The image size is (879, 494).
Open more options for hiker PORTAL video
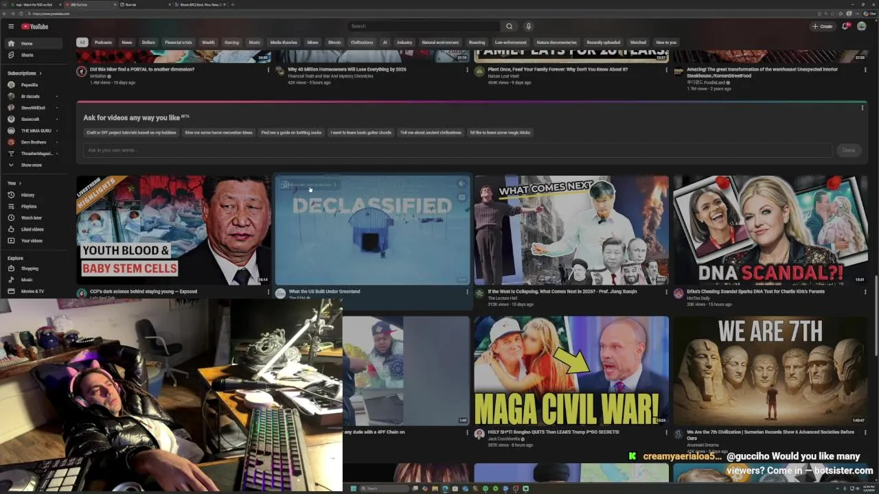269,69
